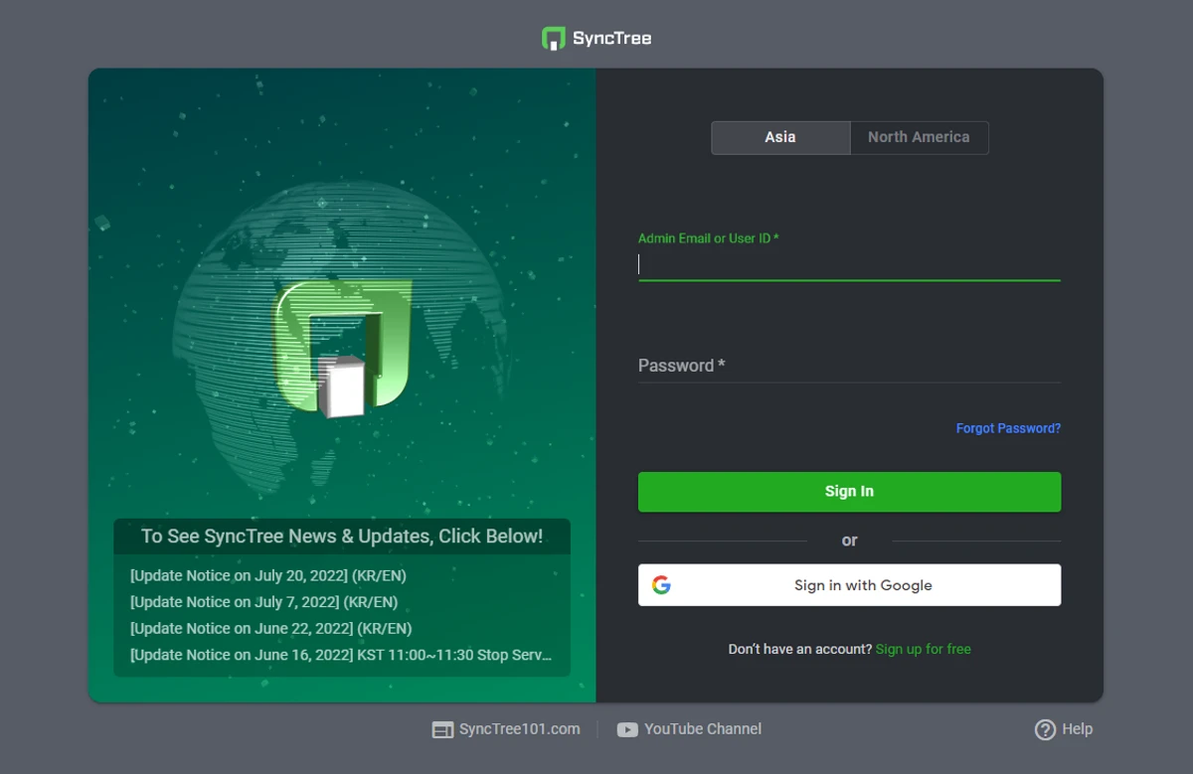Image resolution: width=1193 pixels, height=774 pixels.
Task: Click the SyncTree News & Updates heading
Action: pos(342,537)
